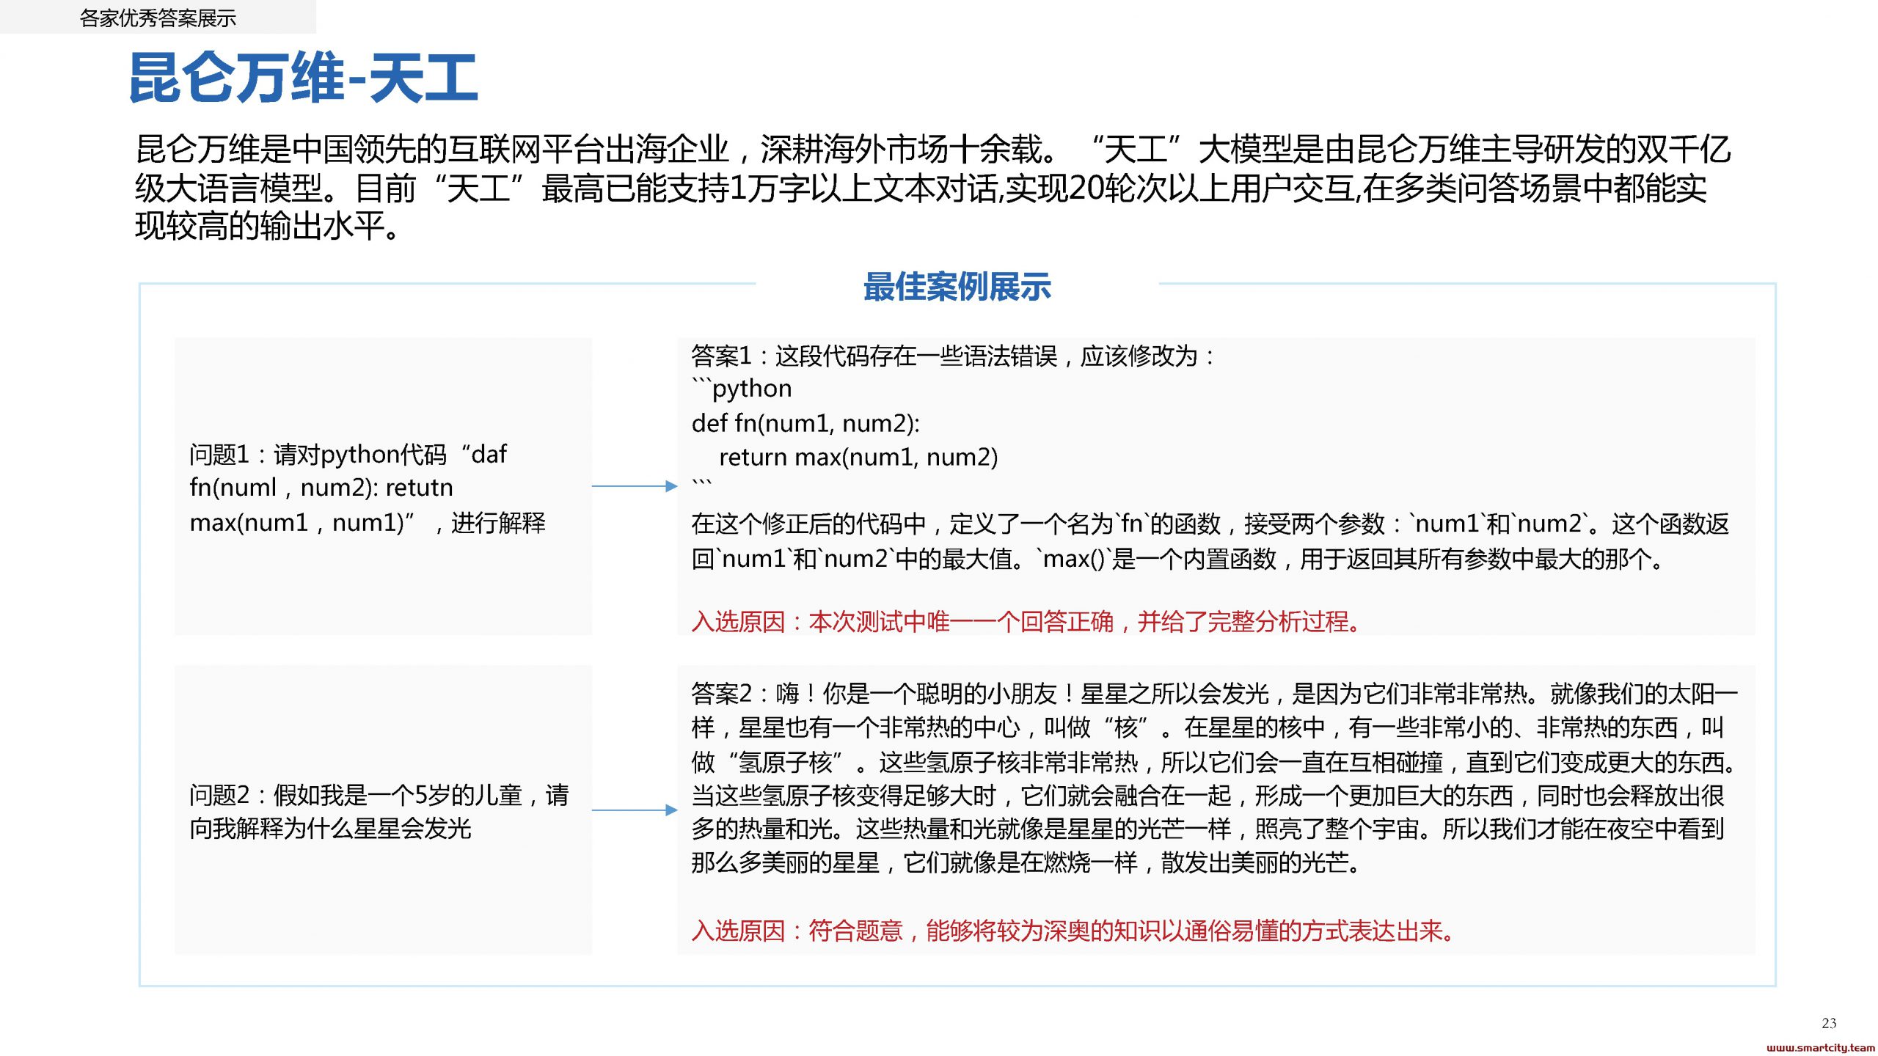Click the page number 23
This screenshot has width=1878, height=1056.
point(1829,1023)
